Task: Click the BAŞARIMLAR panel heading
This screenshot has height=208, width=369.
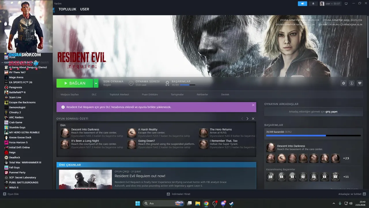Action: click(274, 125)
